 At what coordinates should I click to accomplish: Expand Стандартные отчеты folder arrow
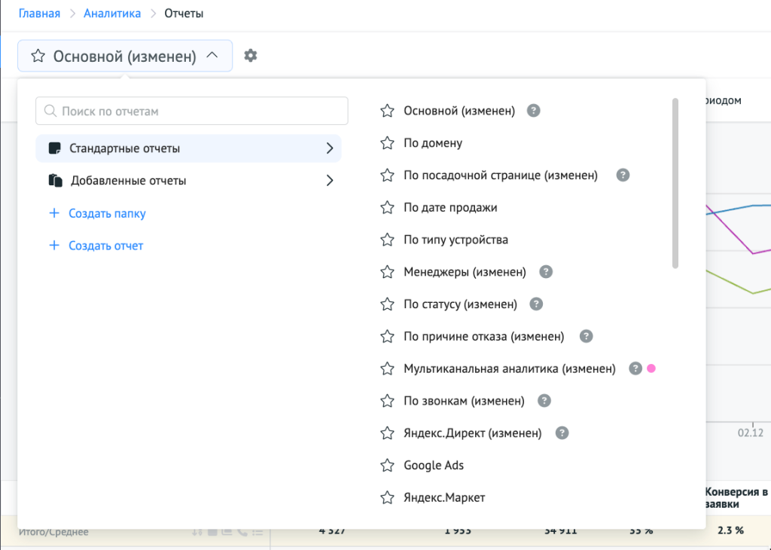(329, 148)
